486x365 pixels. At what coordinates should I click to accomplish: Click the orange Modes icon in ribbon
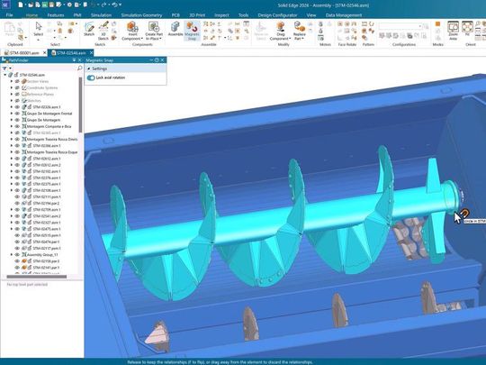point(437,24)
